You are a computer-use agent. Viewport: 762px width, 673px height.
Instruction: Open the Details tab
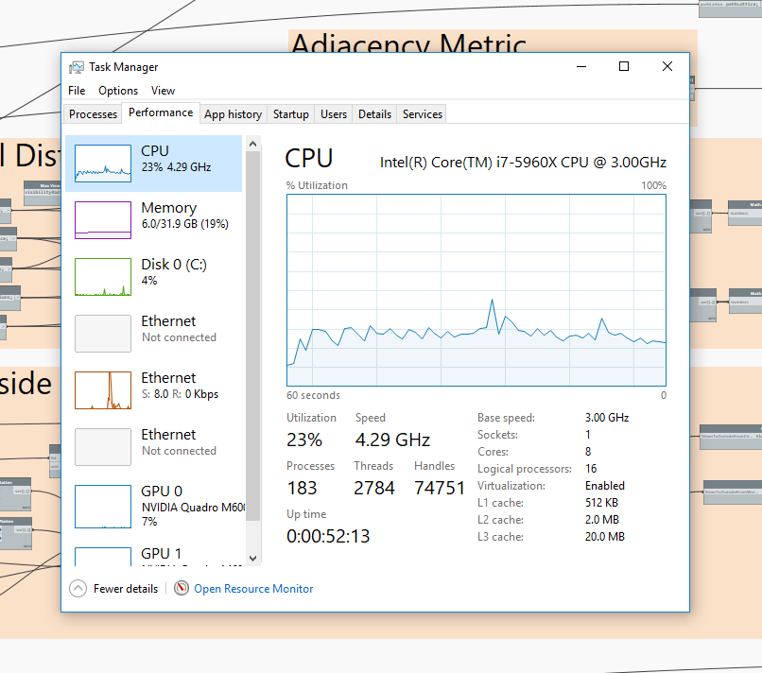[374, 114]
